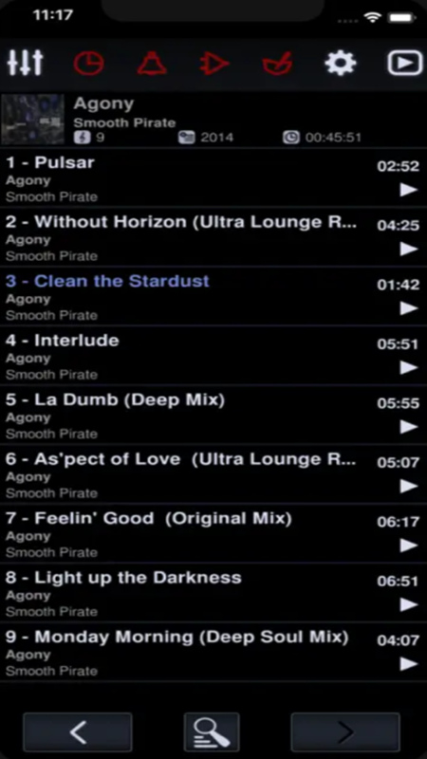Play La Dumb (Deep Mix) arrow
427x759 pixels.
[409, 427]
